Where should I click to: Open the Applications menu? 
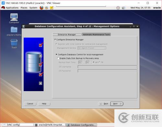pyautogui.click(x=12, y=8)
